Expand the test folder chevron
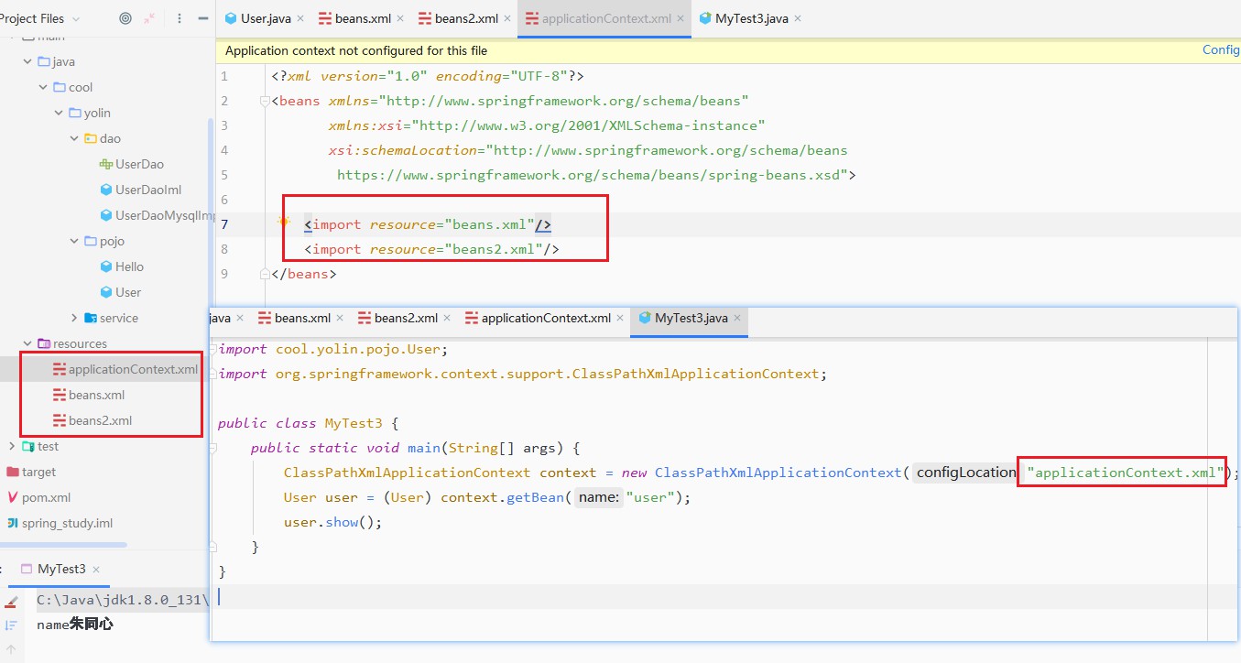The image size is (1241, 663). click(x=11, y=446)
